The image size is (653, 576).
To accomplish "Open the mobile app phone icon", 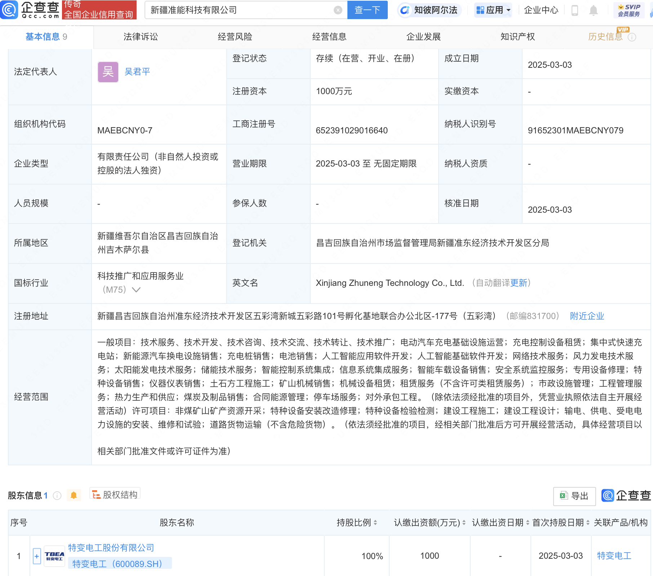I will [x=575, y=10].
